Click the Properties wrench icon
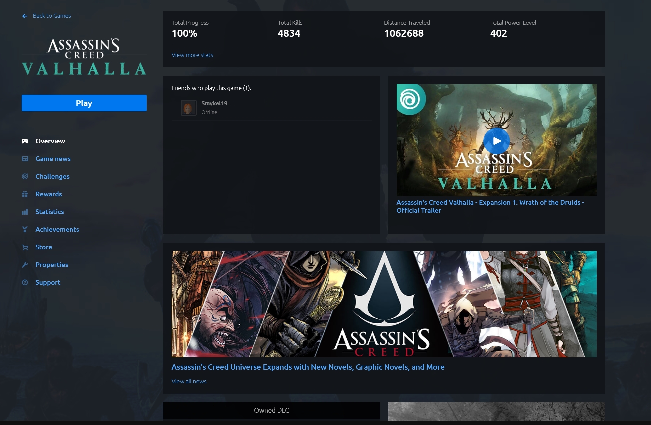Screen dimensions: 651x425 click(25, 265)
